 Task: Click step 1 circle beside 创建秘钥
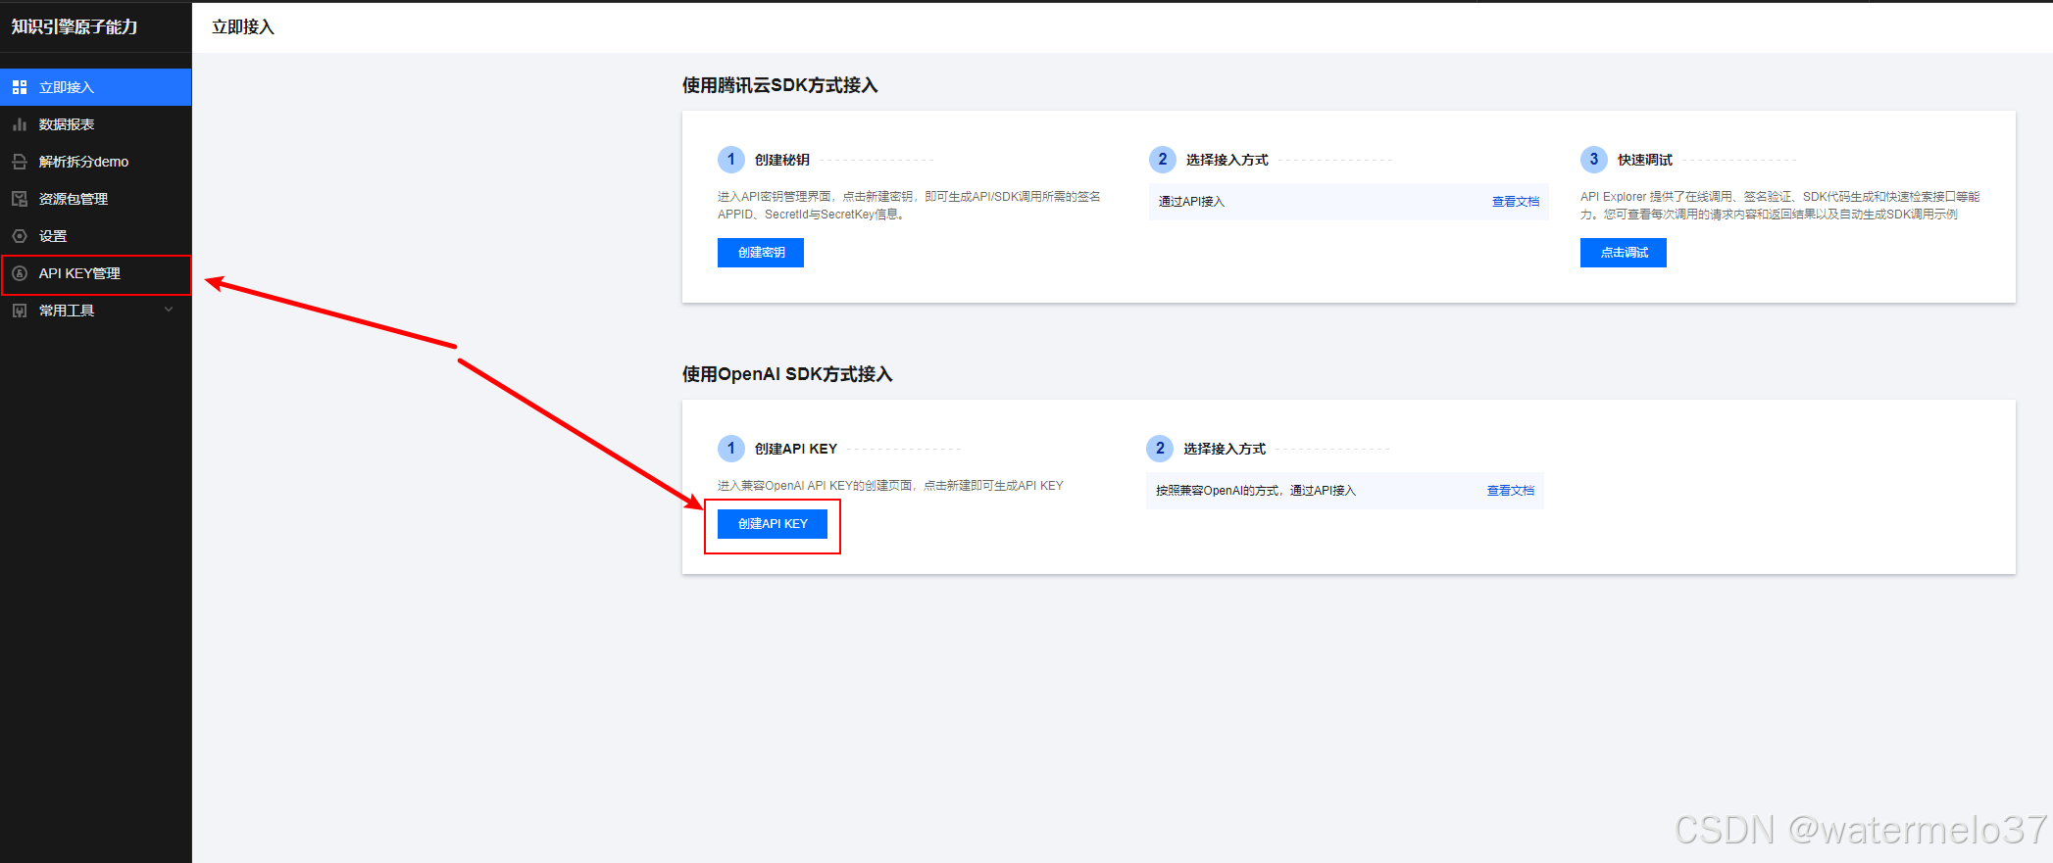730,160
